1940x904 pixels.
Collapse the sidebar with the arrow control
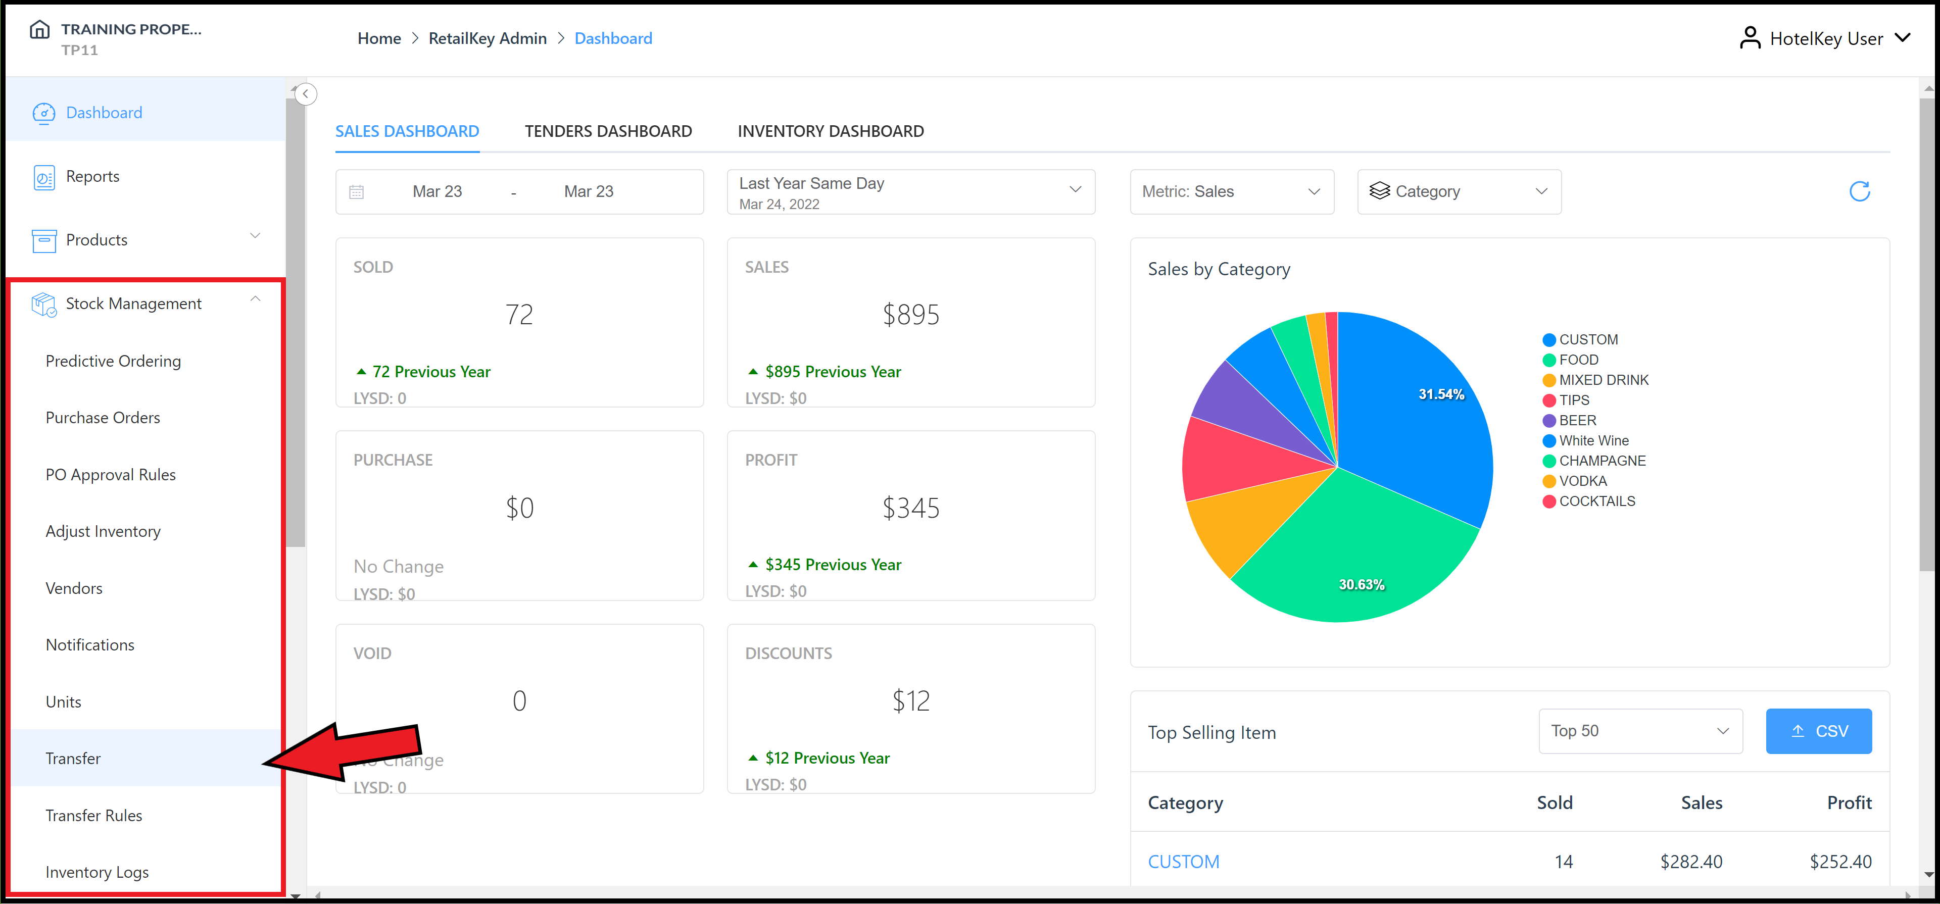pyautogui.click(x=306, y=93)
